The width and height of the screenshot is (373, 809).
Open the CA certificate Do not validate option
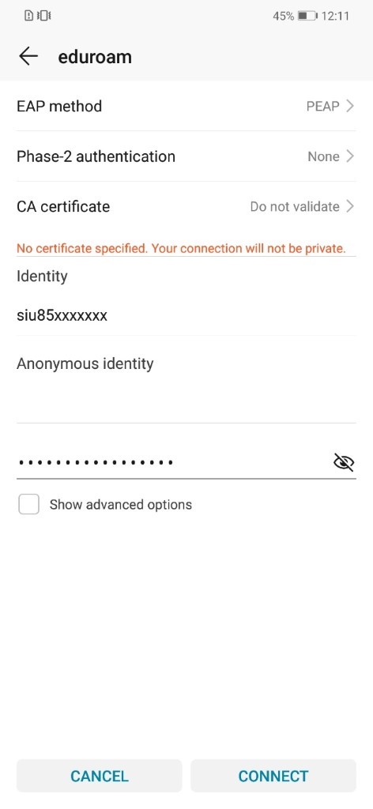coord(303,206)
